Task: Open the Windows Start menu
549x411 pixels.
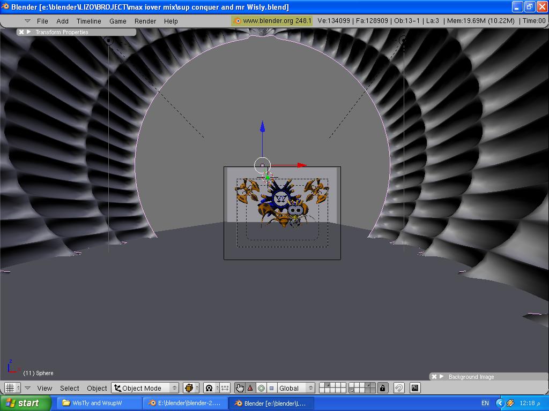Action: tap(25, 403)
